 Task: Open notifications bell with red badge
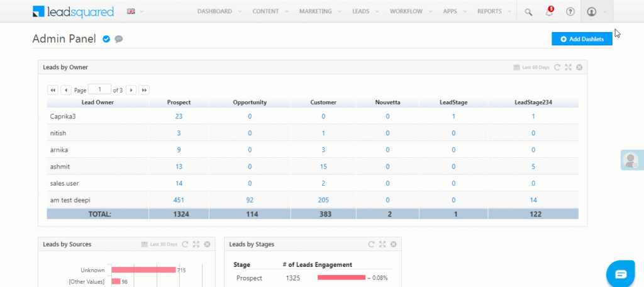[x=549, y=11]
